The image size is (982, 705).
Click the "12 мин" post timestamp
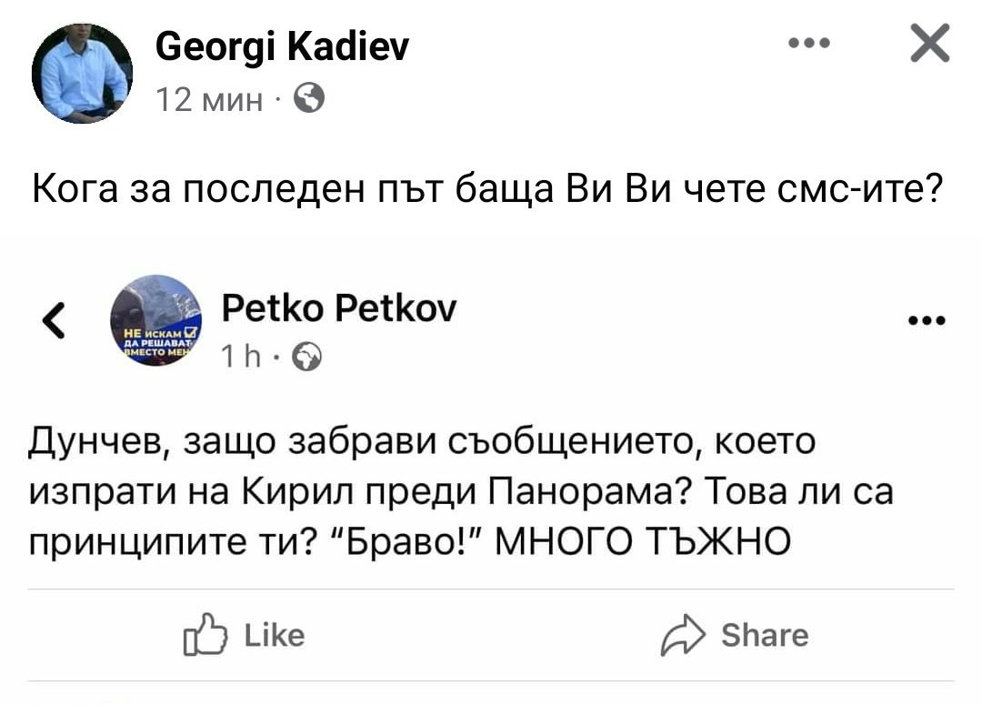(x=210, y=98)
